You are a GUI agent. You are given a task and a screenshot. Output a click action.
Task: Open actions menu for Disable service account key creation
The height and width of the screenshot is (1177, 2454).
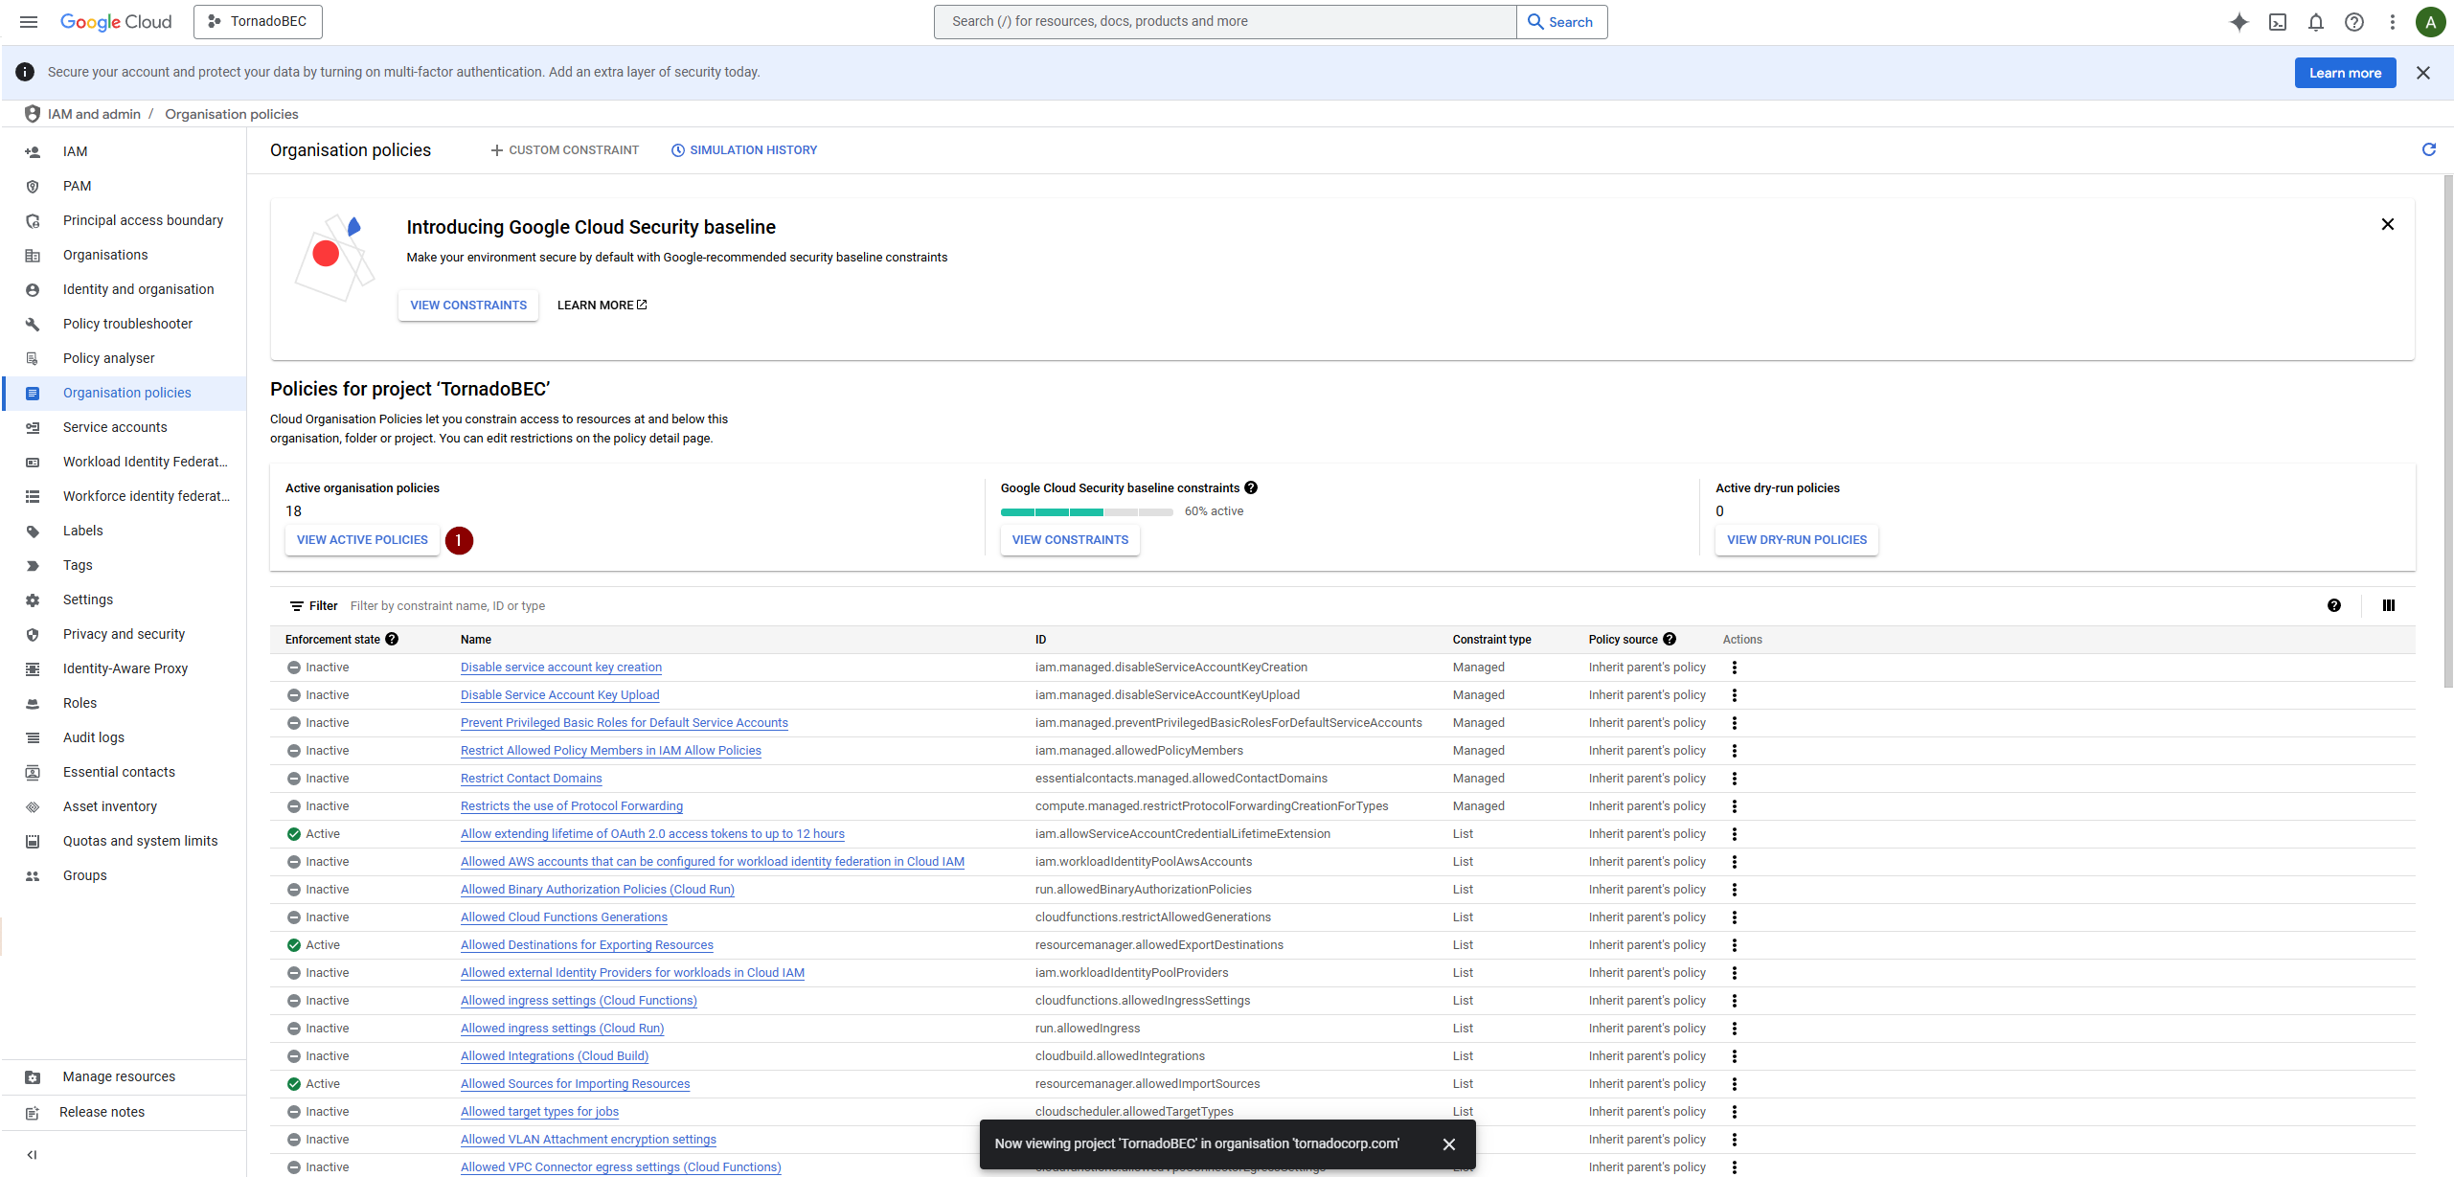coord(1734,668)
